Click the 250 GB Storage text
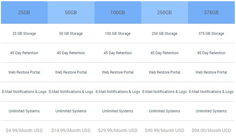Viewport: 236px width, 139px height. tap(165, 34)
